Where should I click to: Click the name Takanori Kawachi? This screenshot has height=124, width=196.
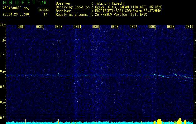[x=110, y=3]
